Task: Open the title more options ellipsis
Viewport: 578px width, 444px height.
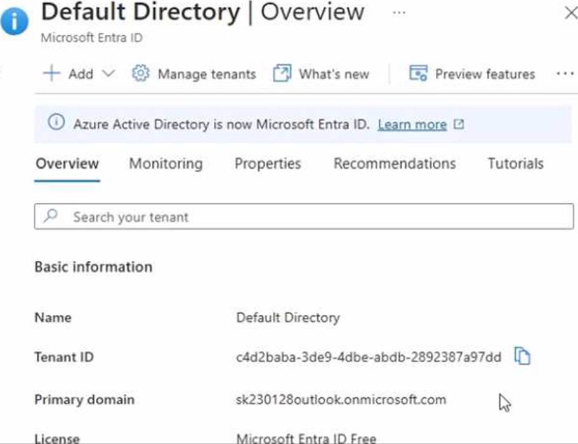Action: [x=398, y=12]
